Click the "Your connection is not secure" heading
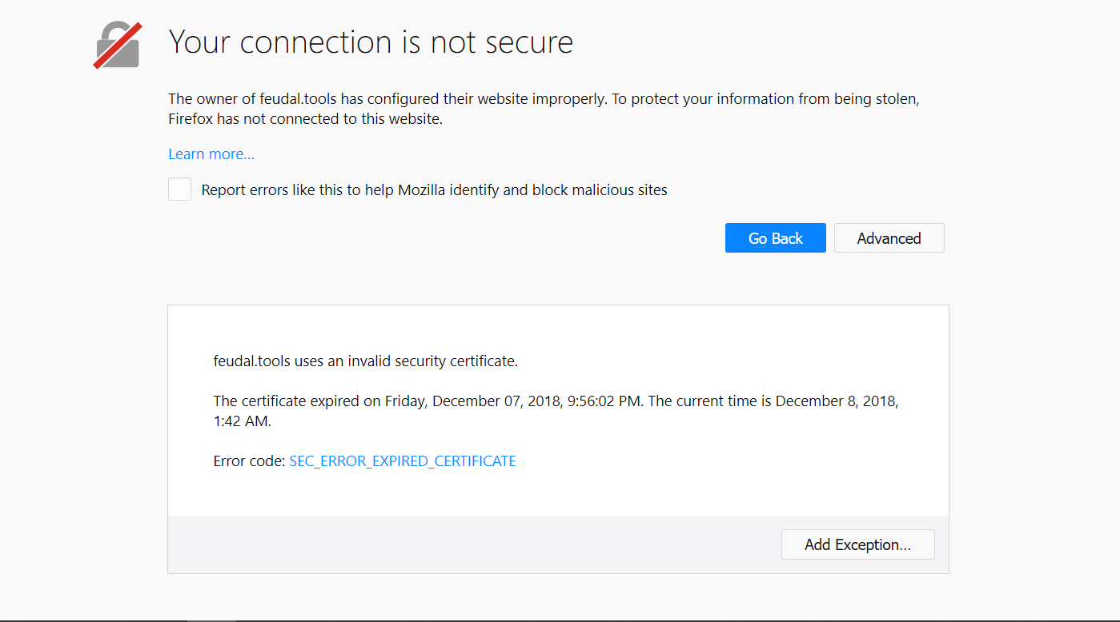The height and width of the screenshot is (622, 1120). coord(371,42)
